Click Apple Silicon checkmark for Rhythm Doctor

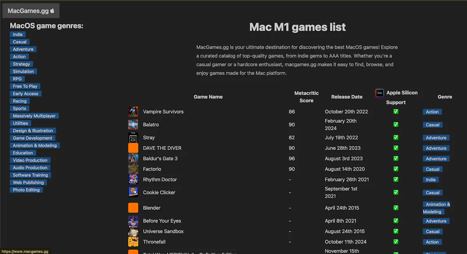tap(396, 179)
